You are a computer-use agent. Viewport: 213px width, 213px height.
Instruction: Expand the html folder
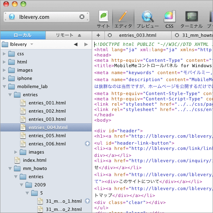point(5,62)
